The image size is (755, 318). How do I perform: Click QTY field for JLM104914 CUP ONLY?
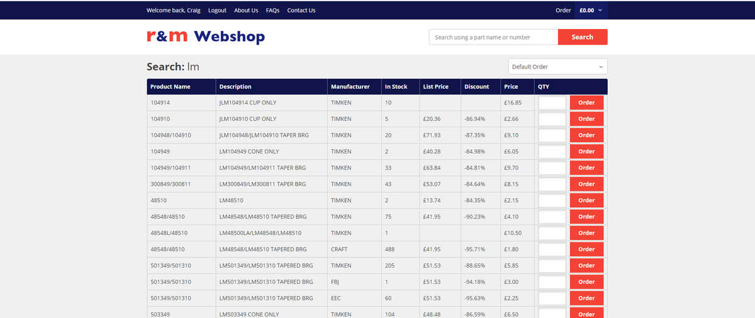(552, 103)
